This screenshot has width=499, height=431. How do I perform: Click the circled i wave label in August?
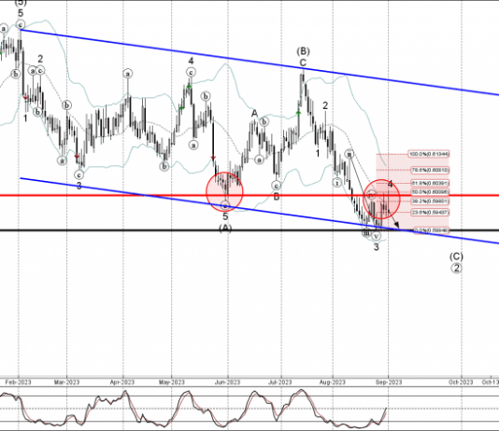pos(337,182)
